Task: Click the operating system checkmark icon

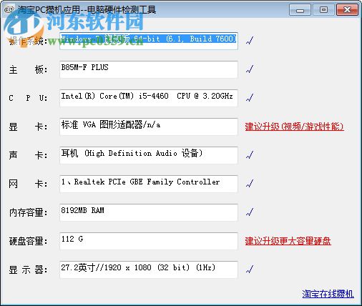Action: pos(250,41)
